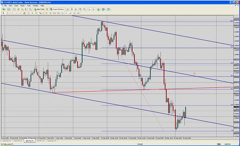This screenshot has height=146, width=240.
Task: Open the Charts menu
Action: [22, 6]
